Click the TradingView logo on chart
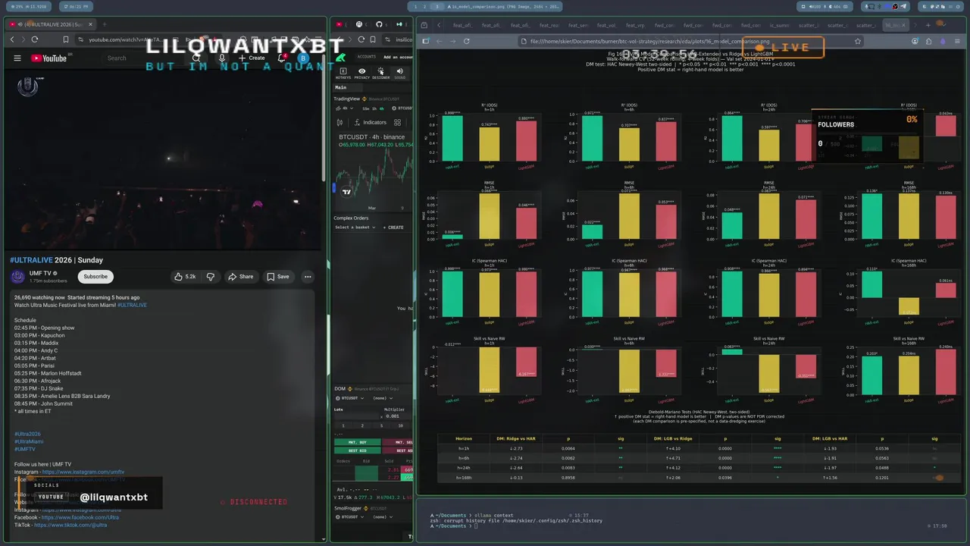 pos(346,192)
